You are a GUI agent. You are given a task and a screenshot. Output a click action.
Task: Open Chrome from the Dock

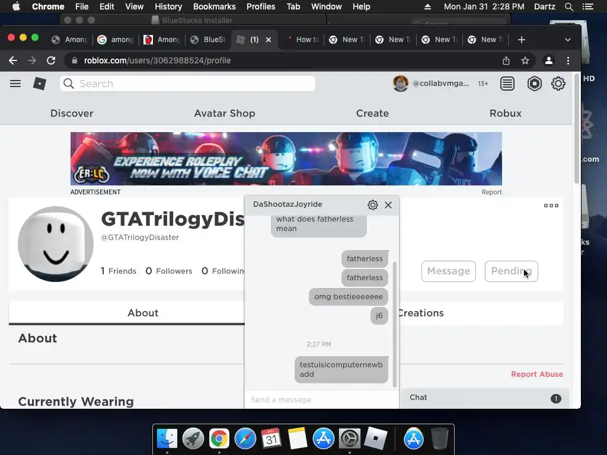click(219, 438)
